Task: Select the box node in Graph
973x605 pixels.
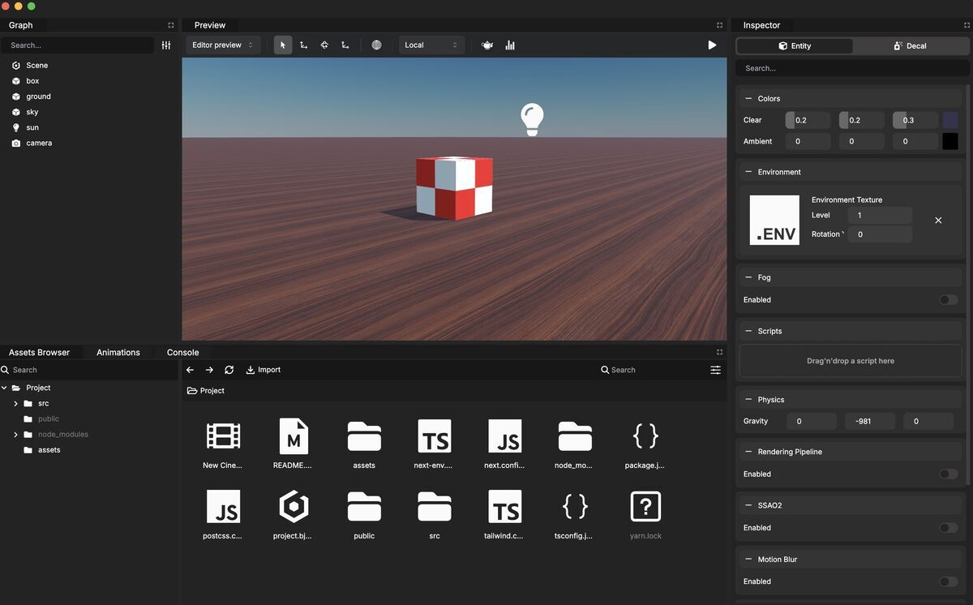Action: (x=32, y=81)
